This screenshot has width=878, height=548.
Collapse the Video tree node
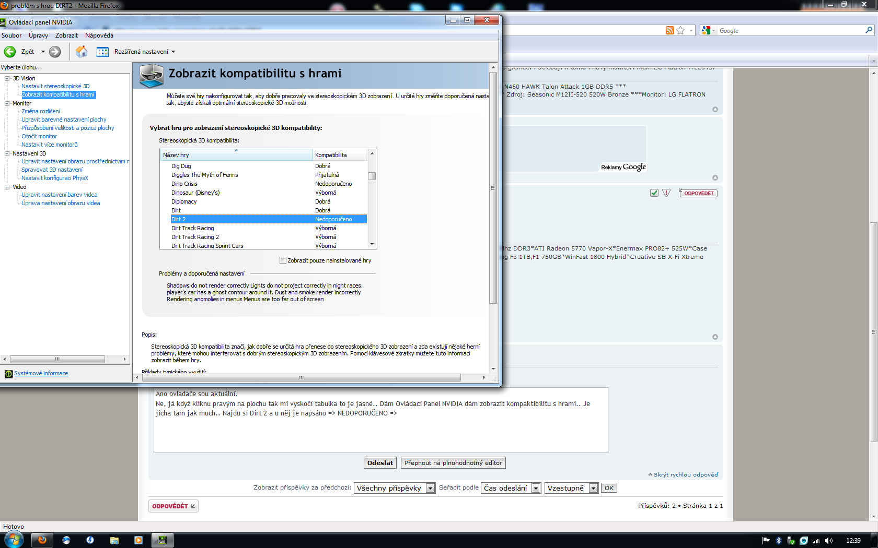pos(7,187)
